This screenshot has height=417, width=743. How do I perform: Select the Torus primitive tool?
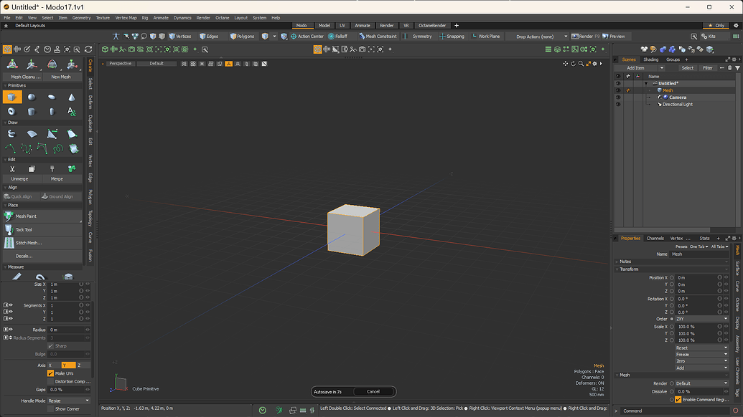point(11,112)
